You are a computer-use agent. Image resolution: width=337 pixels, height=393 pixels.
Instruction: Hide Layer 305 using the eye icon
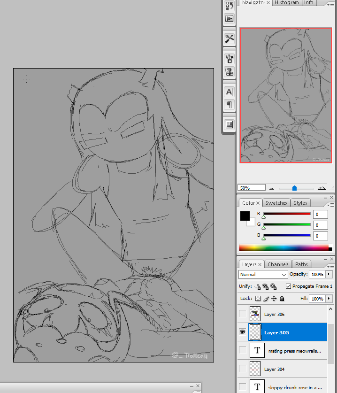tap(243, 332)
